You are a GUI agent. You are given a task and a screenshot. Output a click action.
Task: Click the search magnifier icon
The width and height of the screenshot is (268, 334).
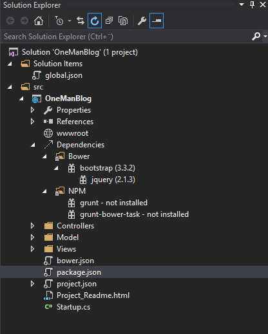click(x=256, y=37)
